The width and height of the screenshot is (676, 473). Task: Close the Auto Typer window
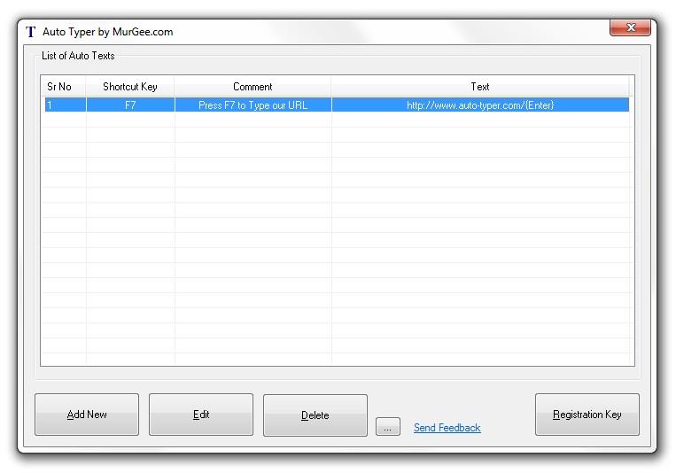pyautogui.click(x=630, y=27)
